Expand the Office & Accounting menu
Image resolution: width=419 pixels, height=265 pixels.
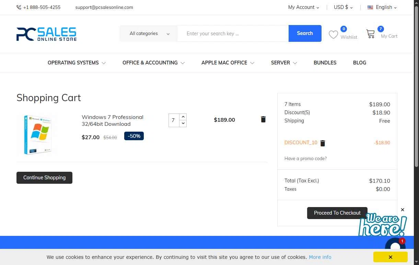[153, 63]
